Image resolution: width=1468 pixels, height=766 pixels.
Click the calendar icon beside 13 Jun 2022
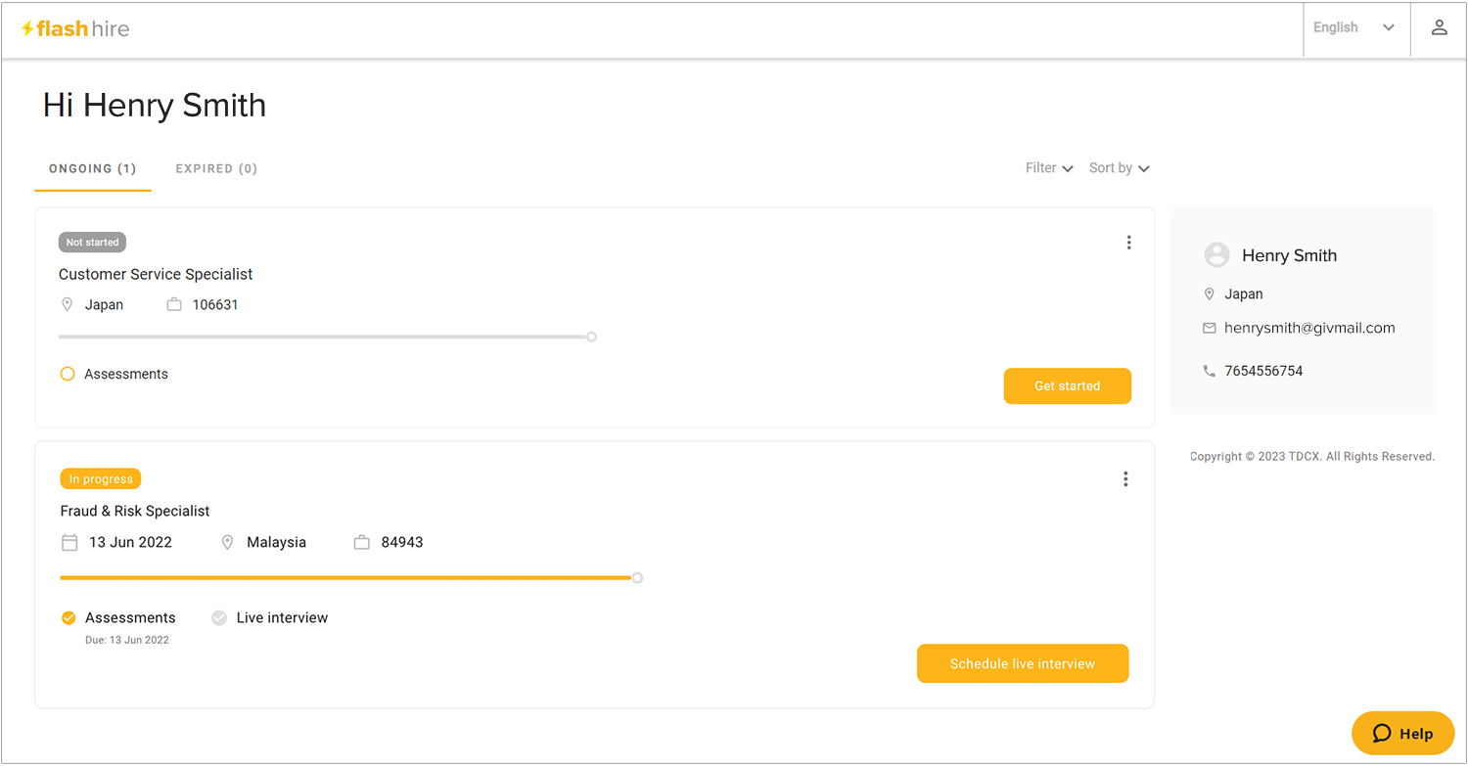coord(69,541)
